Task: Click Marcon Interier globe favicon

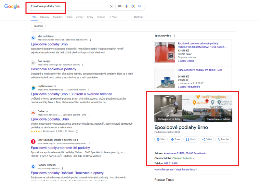Action: pyautogui.click(x=33, y=38)
